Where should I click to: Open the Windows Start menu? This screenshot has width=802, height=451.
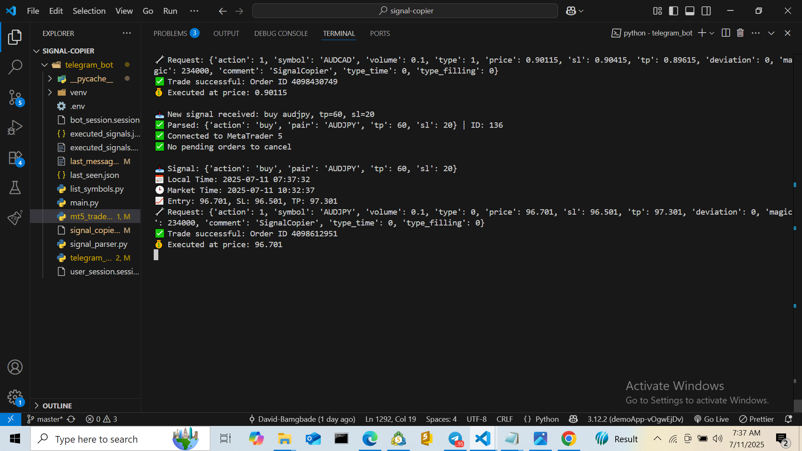click(x=15, y=439)
